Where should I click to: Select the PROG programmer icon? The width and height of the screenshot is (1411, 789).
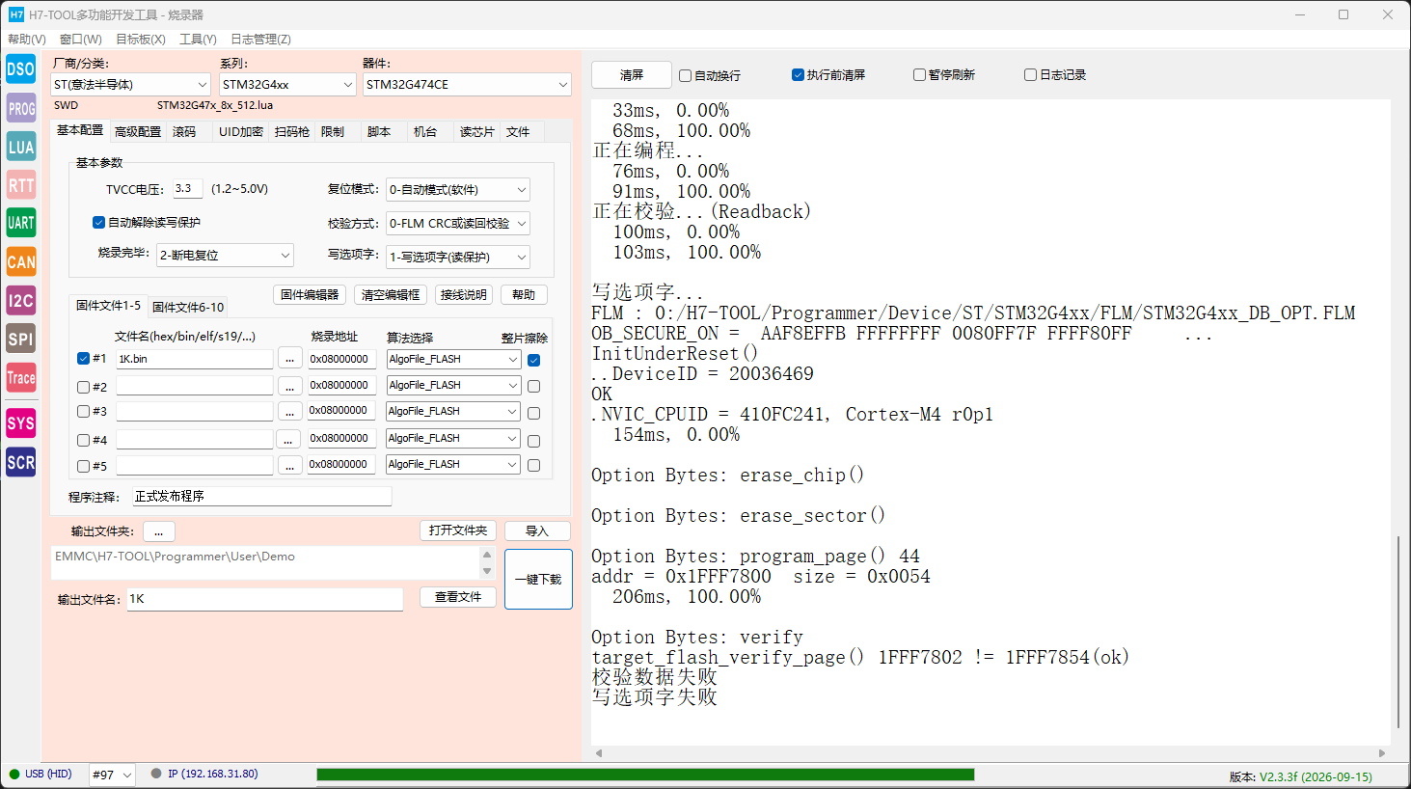point(20,108)
